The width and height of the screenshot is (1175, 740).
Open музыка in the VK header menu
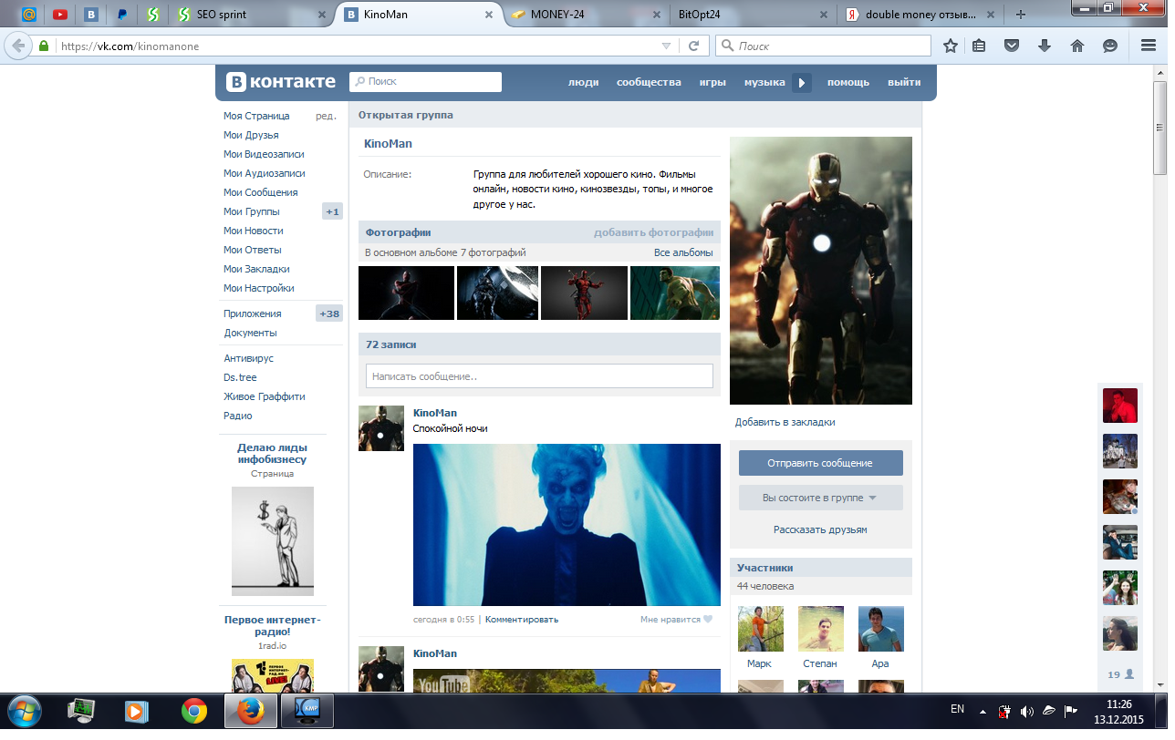(764, 82)
